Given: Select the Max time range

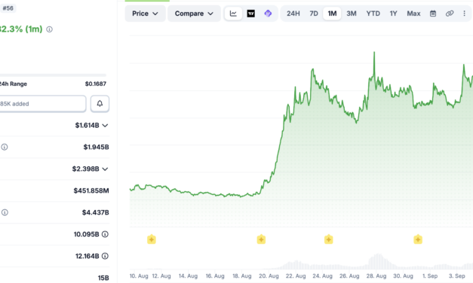Looking at the screenshot, I should (413, 14).
